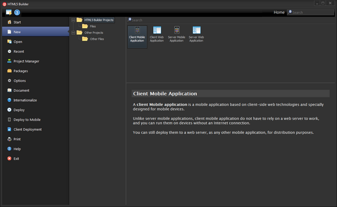The image size is (337, 207).
Task: Open Packages from the sidebar
Action: (x=36, y=71)
